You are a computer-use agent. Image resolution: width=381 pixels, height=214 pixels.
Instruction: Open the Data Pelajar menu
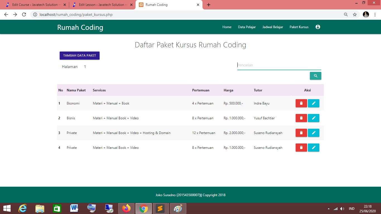pos(247,27)
